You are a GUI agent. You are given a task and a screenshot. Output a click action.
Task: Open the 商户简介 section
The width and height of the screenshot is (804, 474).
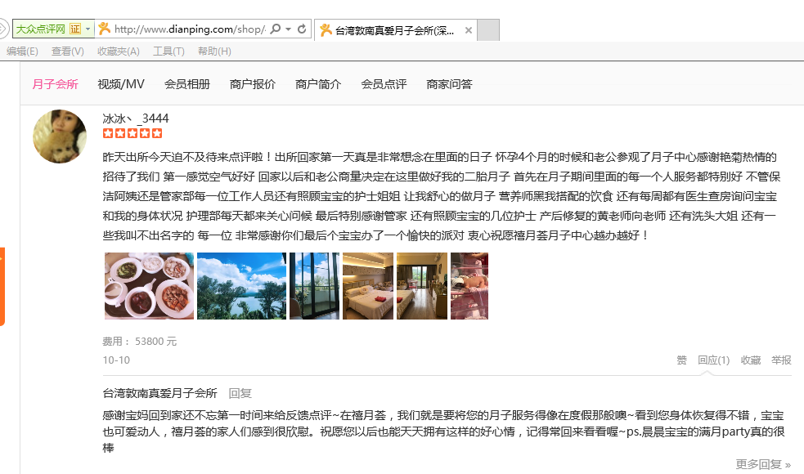click(318, 84)
